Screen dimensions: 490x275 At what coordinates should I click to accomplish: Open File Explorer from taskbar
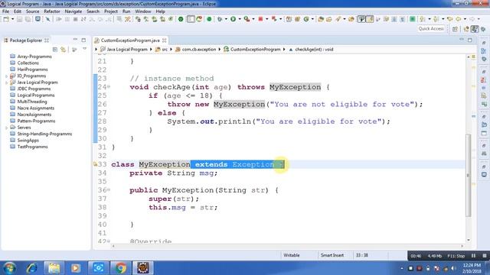[54, 268]
